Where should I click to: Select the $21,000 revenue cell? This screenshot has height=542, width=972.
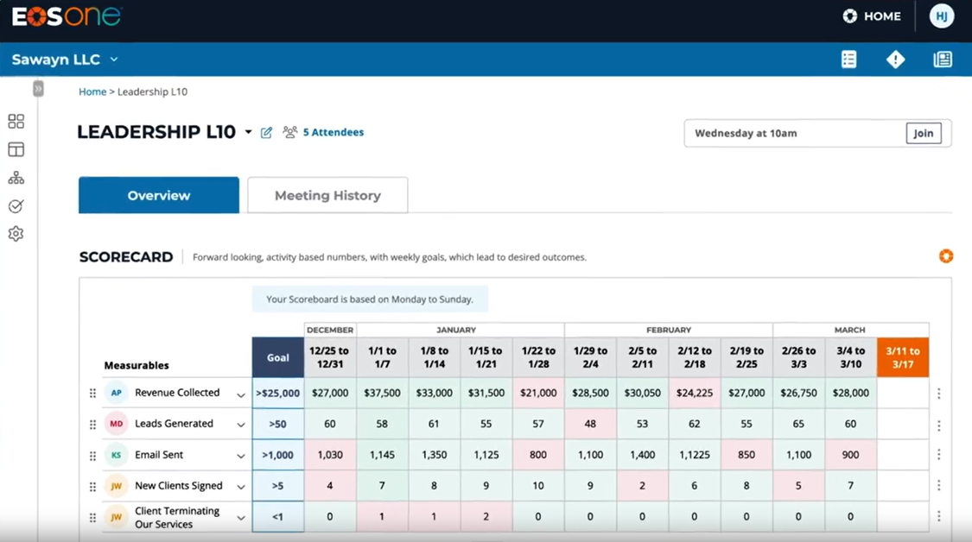(538, 393)
